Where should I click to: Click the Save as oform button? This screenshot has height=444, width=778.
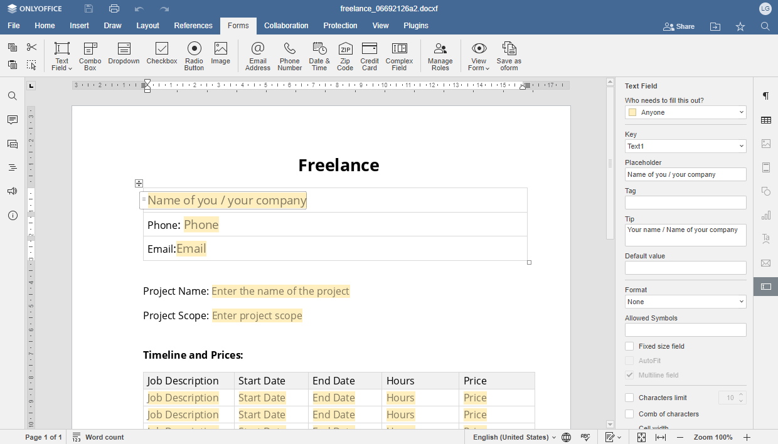click(x=509, y=55)
